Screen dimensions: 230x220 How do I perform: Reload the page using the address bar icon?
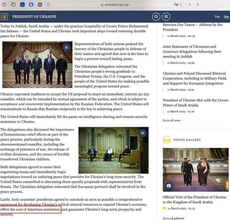(x=181, y=5)
